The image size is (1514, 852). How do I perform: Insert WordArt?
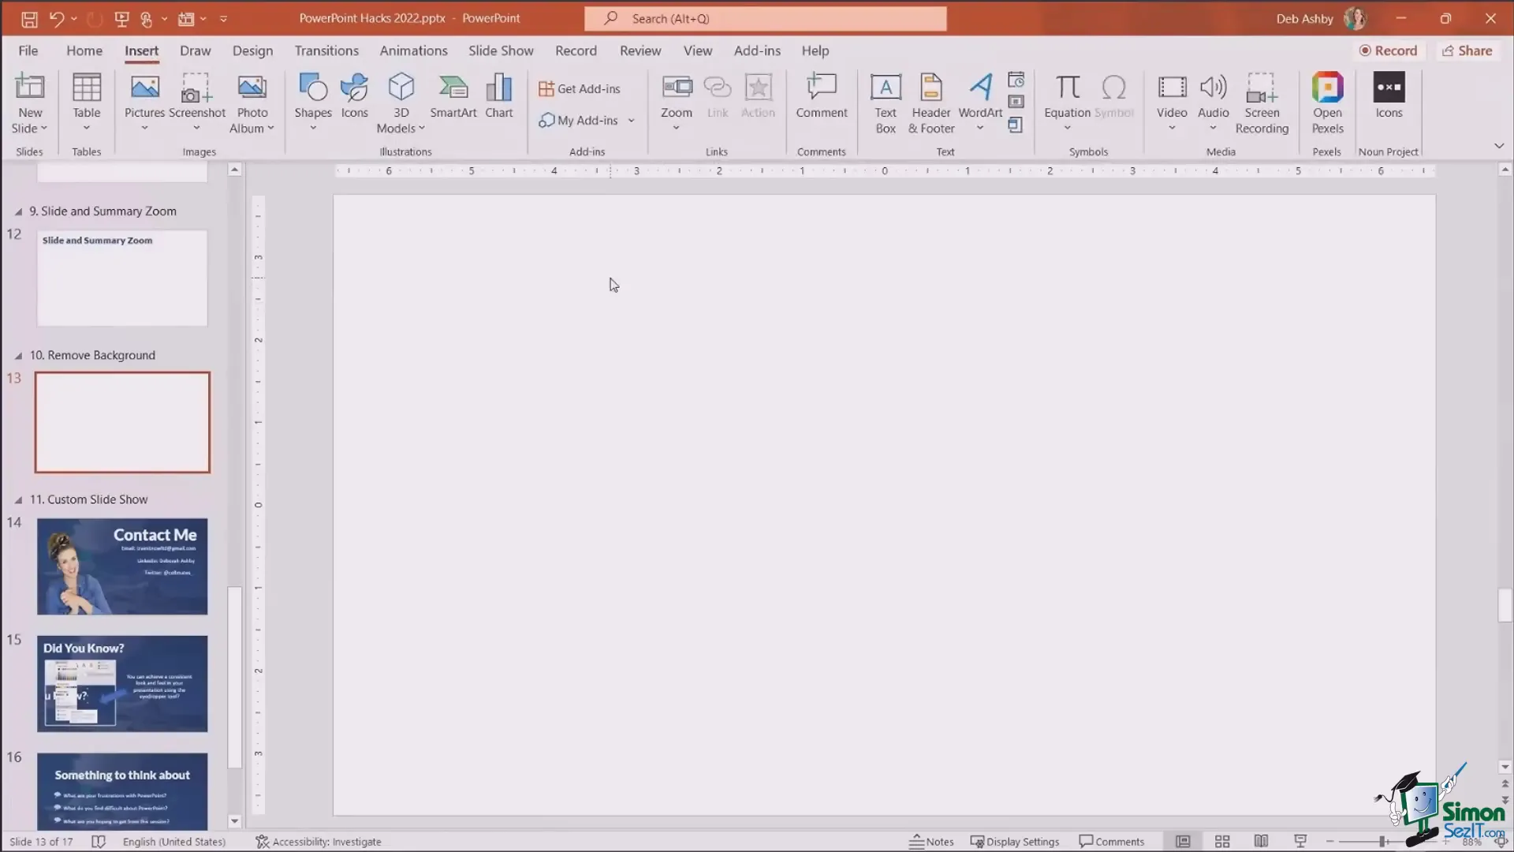tap(980, 104)
